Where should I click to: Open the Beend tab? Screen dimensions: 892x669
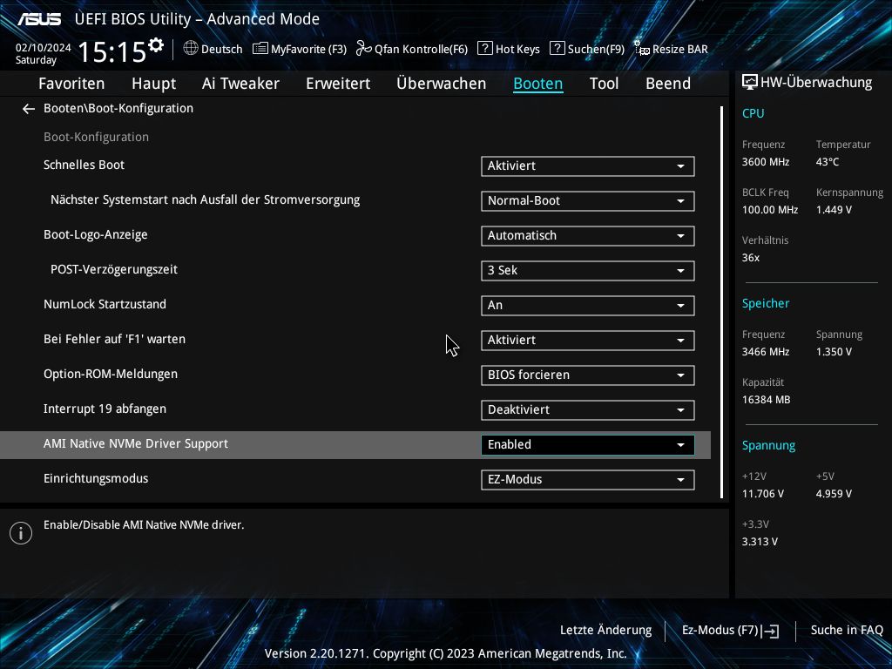(x=668, y=84)
